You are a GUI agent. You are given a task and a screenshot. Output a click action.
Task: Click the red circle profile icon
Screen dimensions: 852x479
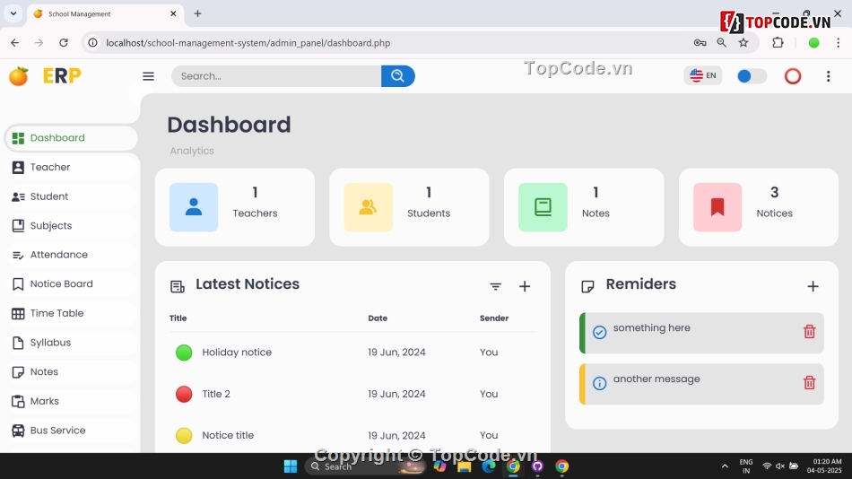click(x=792, y=76)
